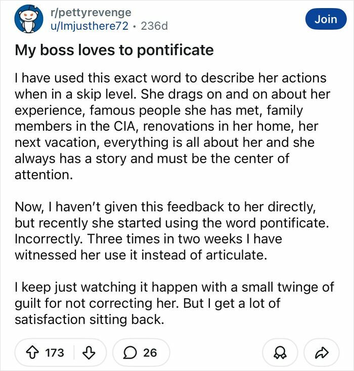Click the 236d post timestamp
This screenshot has height=371, width=354.
[154, 26]
